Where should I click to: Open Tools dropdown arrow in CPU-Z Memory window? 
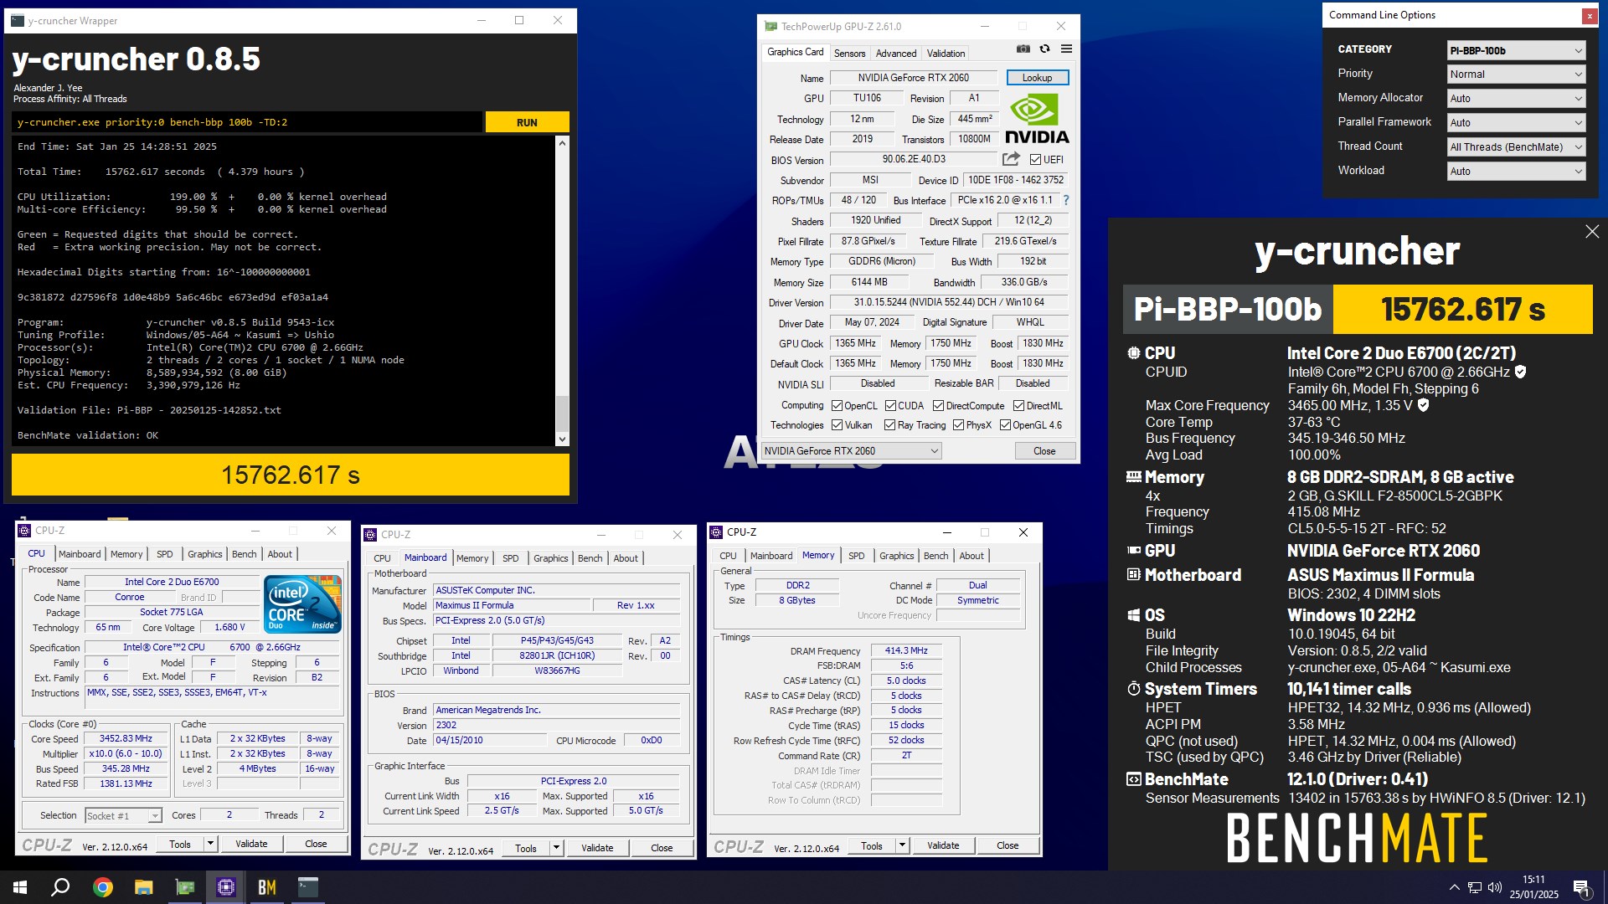902,845
